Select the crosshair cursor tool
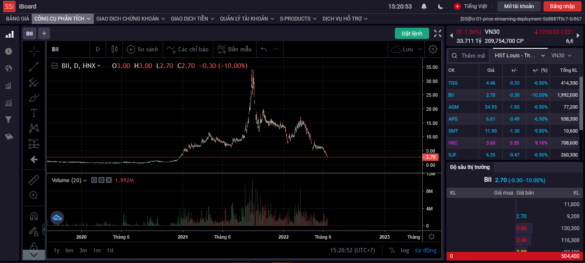 34,51
